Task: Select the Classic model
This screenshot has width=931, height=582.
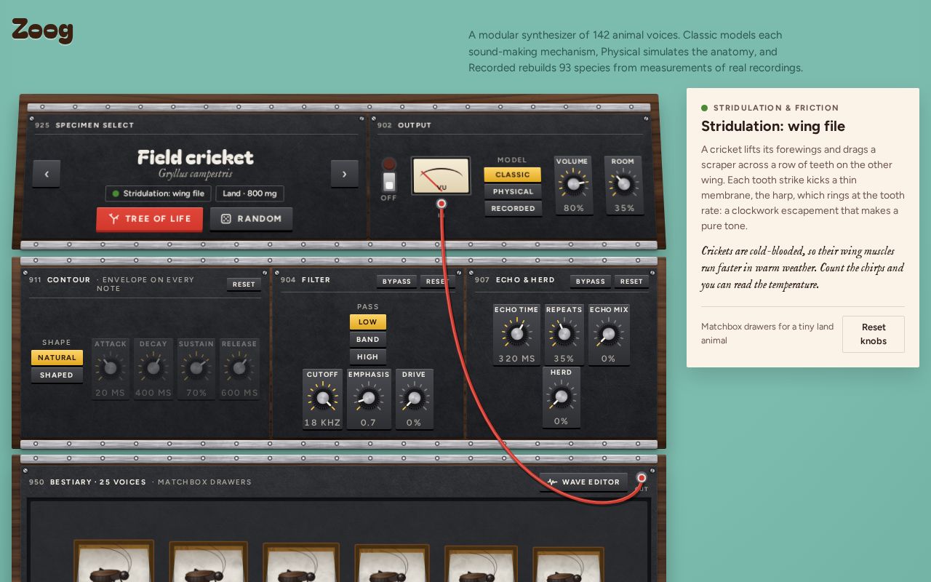Action: click(x=513, y=175)
